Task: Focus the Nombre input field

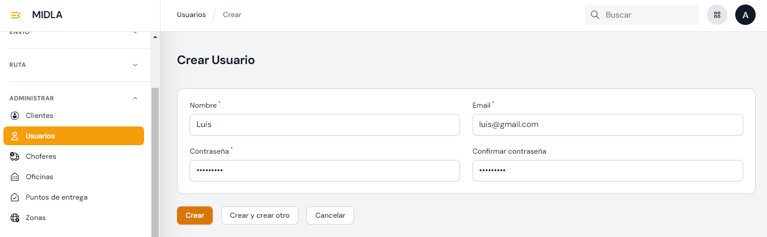Action: pos(324,125)
